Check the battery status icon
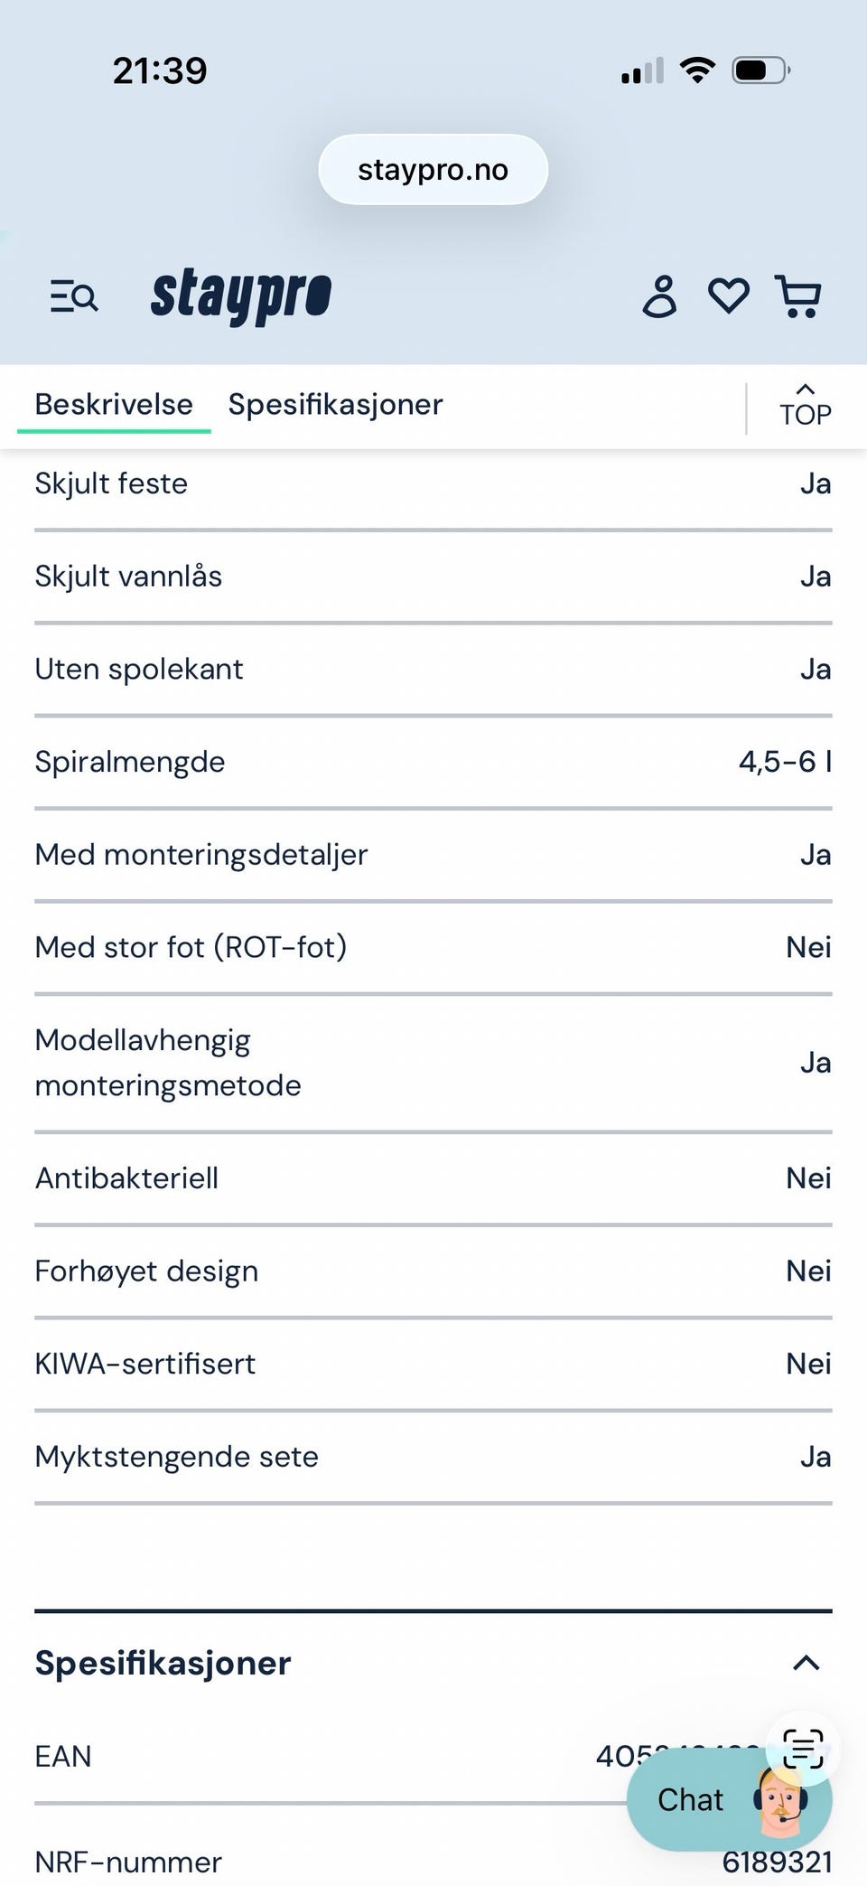Viewport: 867px width, 1886px height. (761, 70)
